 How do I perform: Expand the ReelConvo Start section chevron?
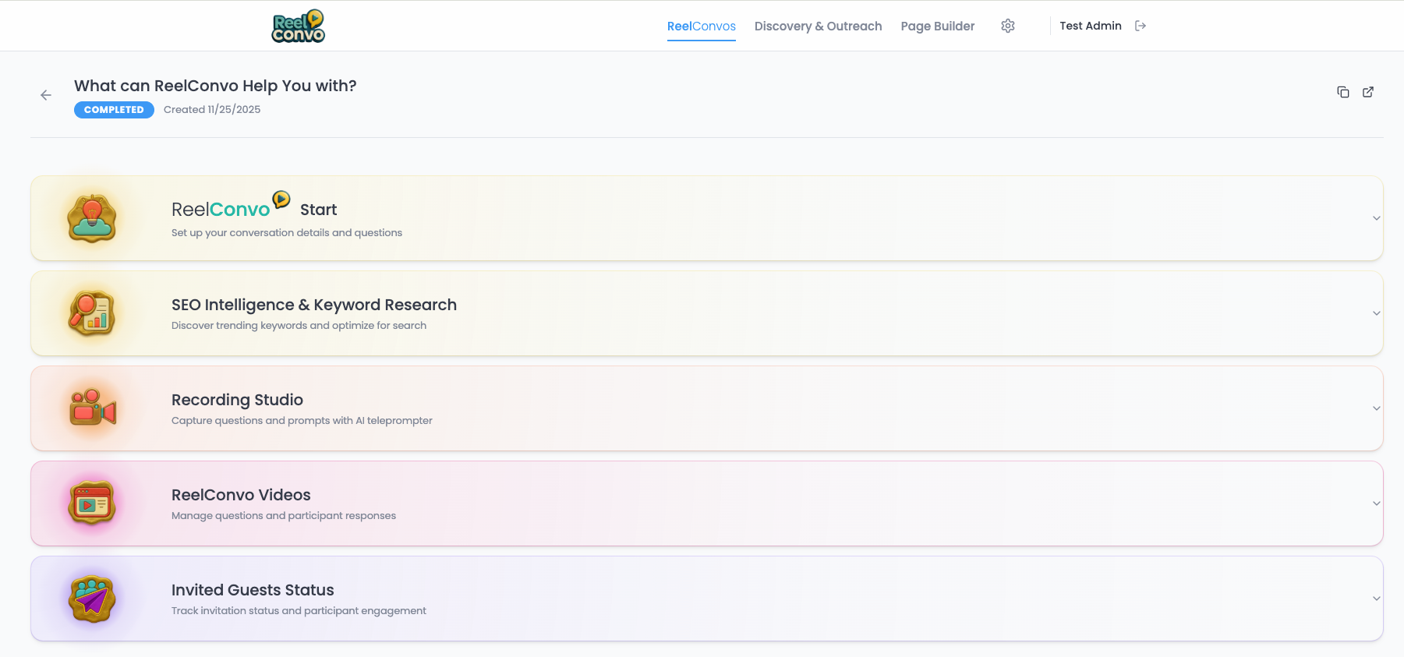[1377, 218]
